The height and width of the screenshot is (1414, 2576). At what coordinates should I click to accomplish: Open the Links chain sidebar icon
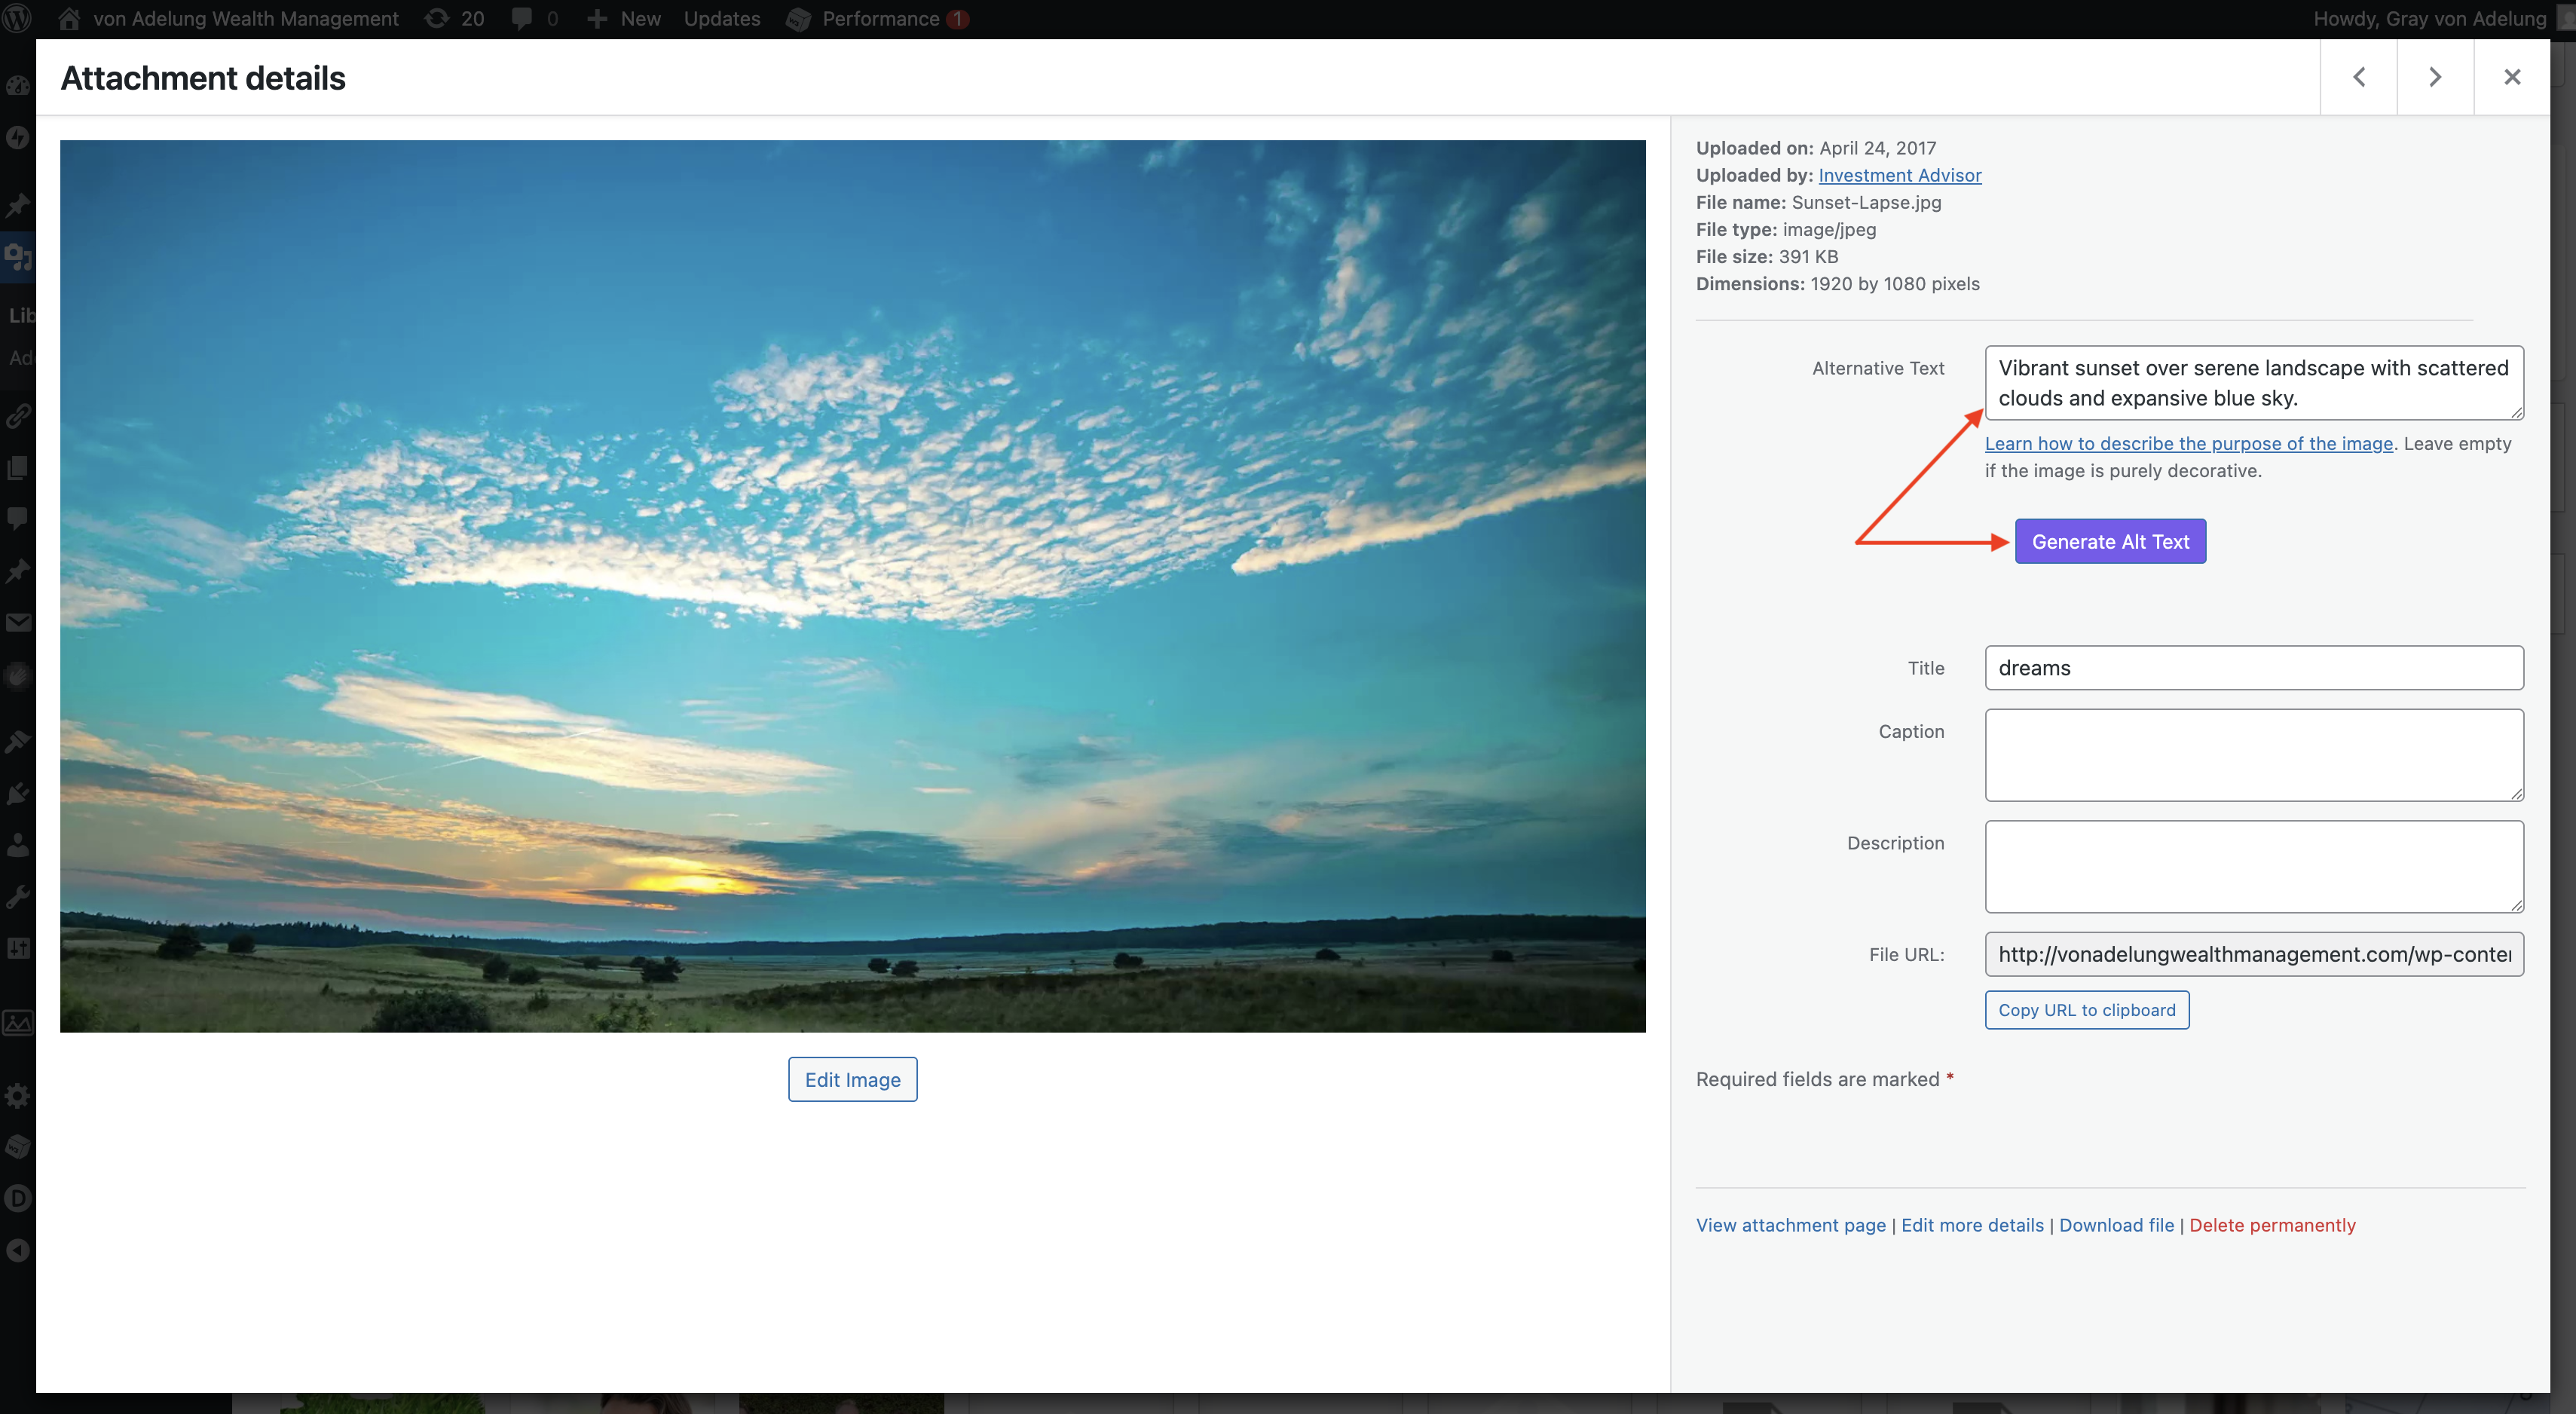pos(18,415)
